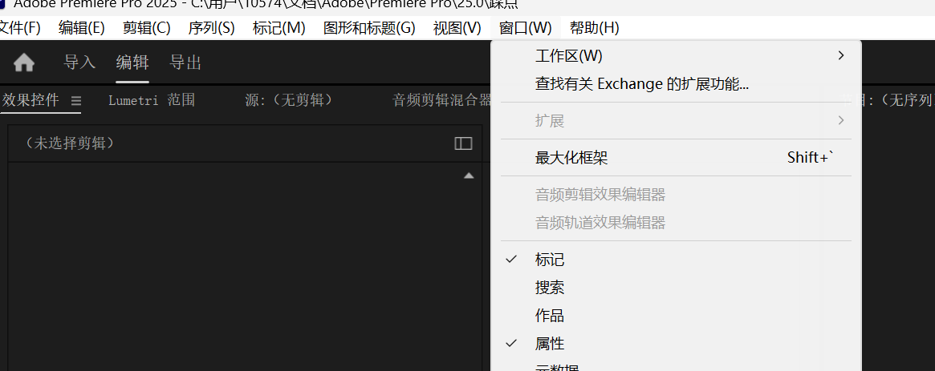Switch to the 导出 workspace tab

(185, 62)
